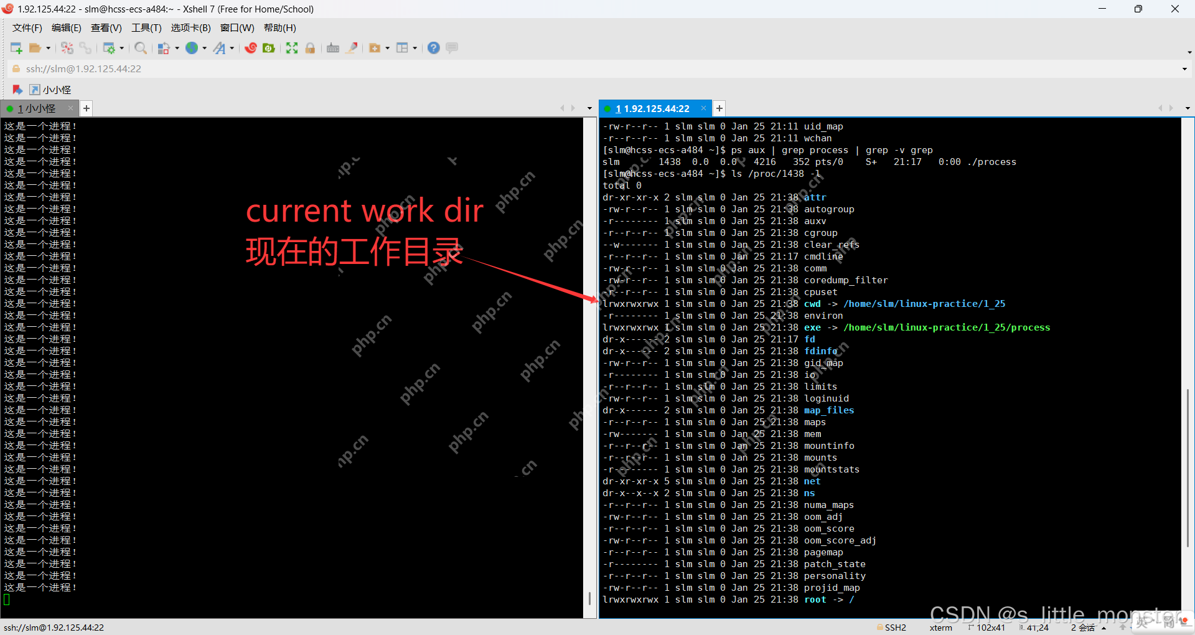1195x635 pixels.
Task: Add a new tab beside 小小怪 tab
Action: (87, 108)
